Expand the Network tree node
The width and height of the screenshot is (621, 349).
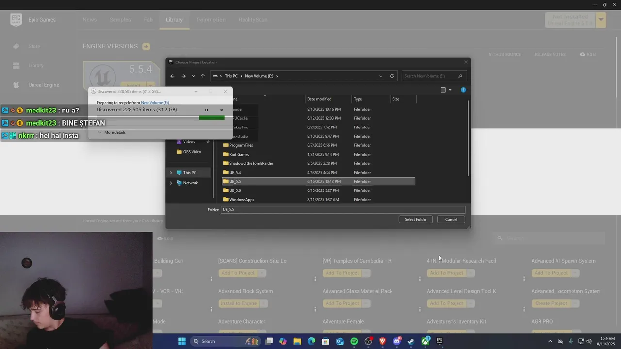coord(171,183)
